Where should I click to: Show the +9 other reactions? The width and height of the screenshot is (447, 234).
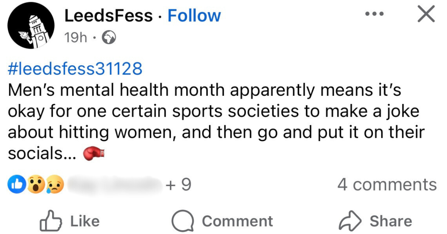pyautogui.click(x=179, y=185)
